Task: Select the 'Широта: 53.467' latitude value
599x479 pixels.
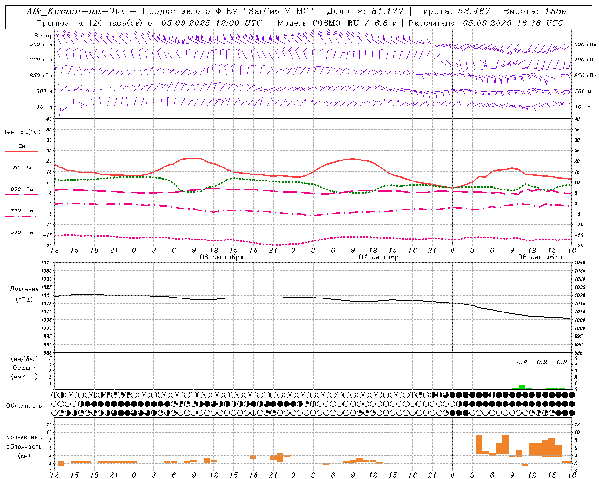Action: click(453, 11)
